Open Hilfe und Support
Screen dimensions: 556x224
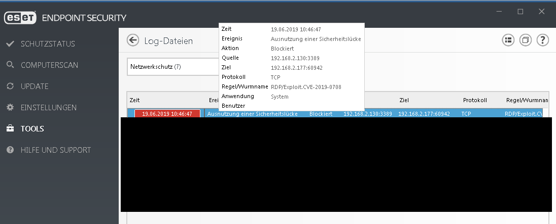tap(56, 150)
